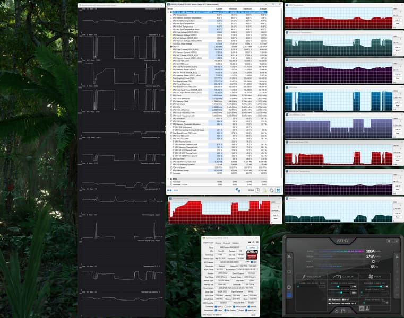The width and height of the screenshot is (404, 318).
Task: Click HWiNFO log-to-file sheet icon
Action: 264,190
